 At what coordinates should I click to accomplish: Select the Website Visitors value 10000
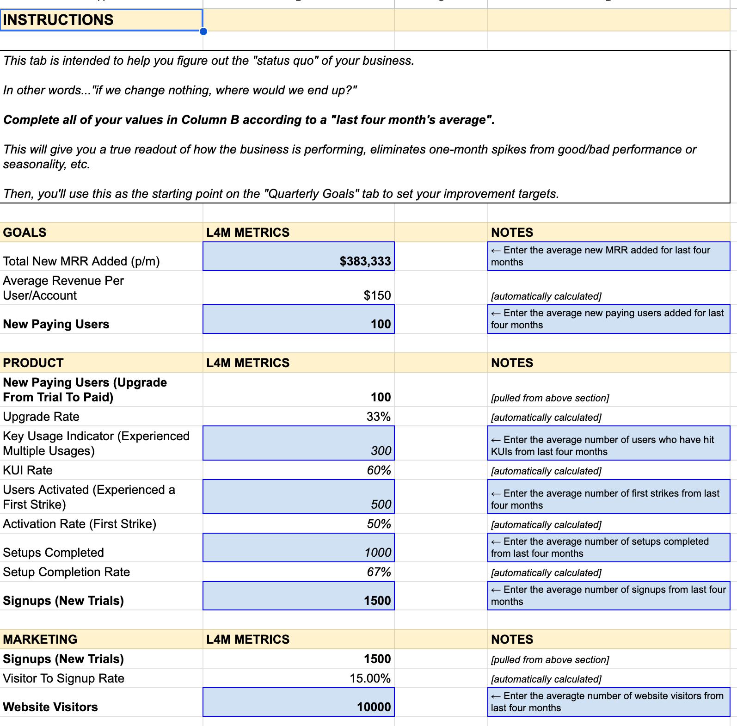point(299,702)
